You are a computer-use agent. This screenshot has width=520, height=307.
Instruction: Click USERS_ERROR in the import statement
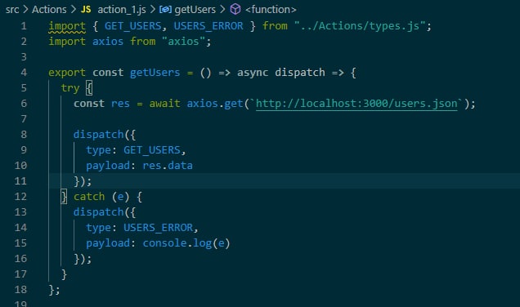[x=208, y=26]
